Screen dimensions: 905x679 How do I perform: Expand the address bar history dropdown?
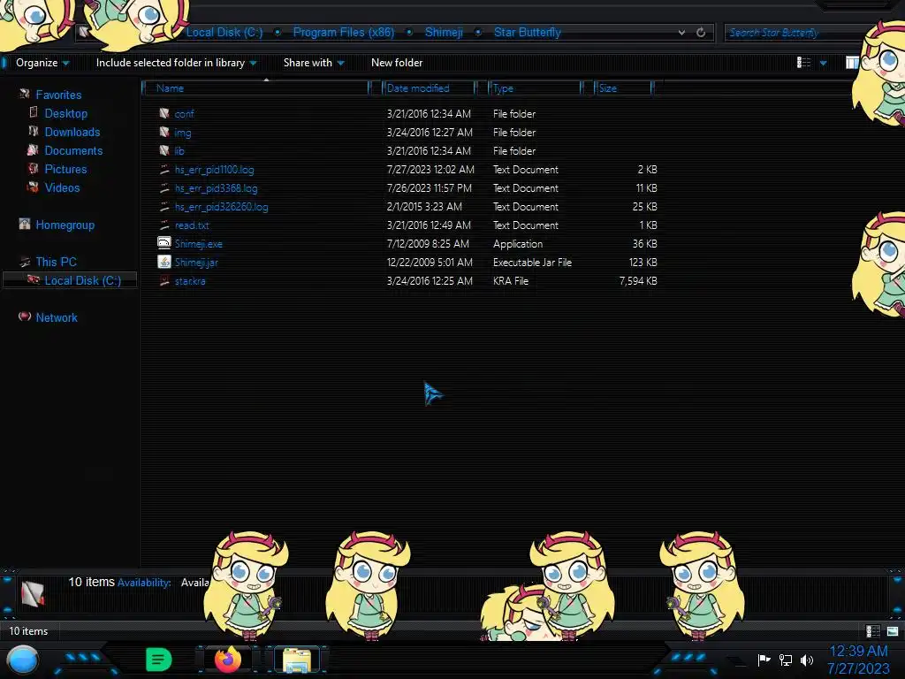(x=681, y=33)
